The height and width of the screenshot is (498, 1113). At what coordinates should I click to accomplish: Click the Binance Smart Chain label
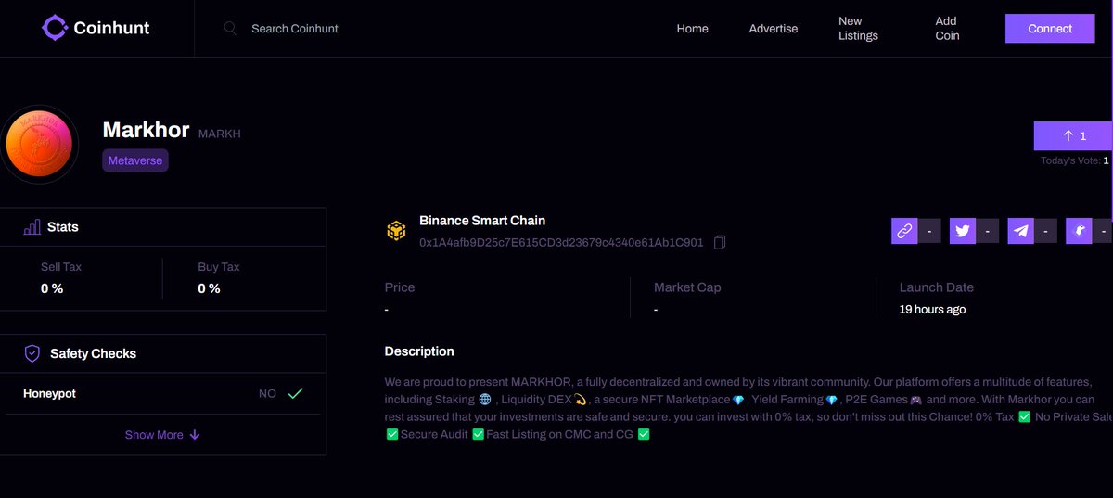click(482, 221)
